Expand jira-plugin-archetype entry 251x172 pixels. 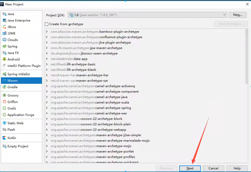tap(47, 43)
